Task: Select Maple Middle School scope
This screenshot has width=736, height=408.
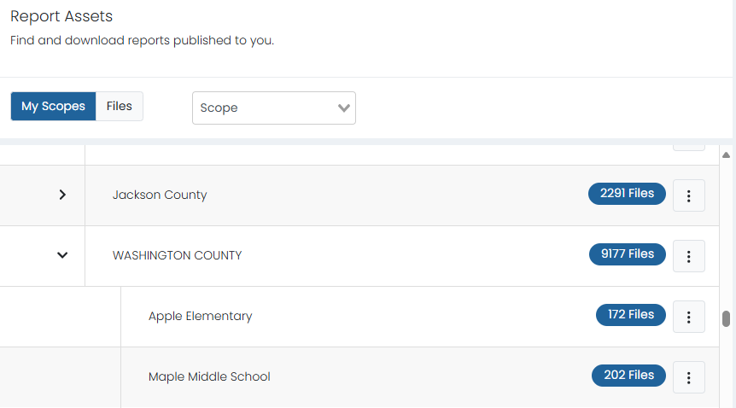Action: tap(209, 376)
